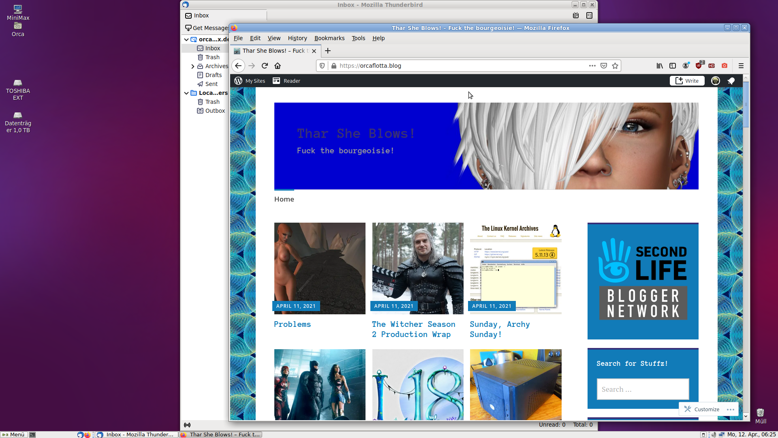Open The Witcher Season 2 Production Wrap post
The height and width of the screenshot is (438, 778).
click(414, 329)
